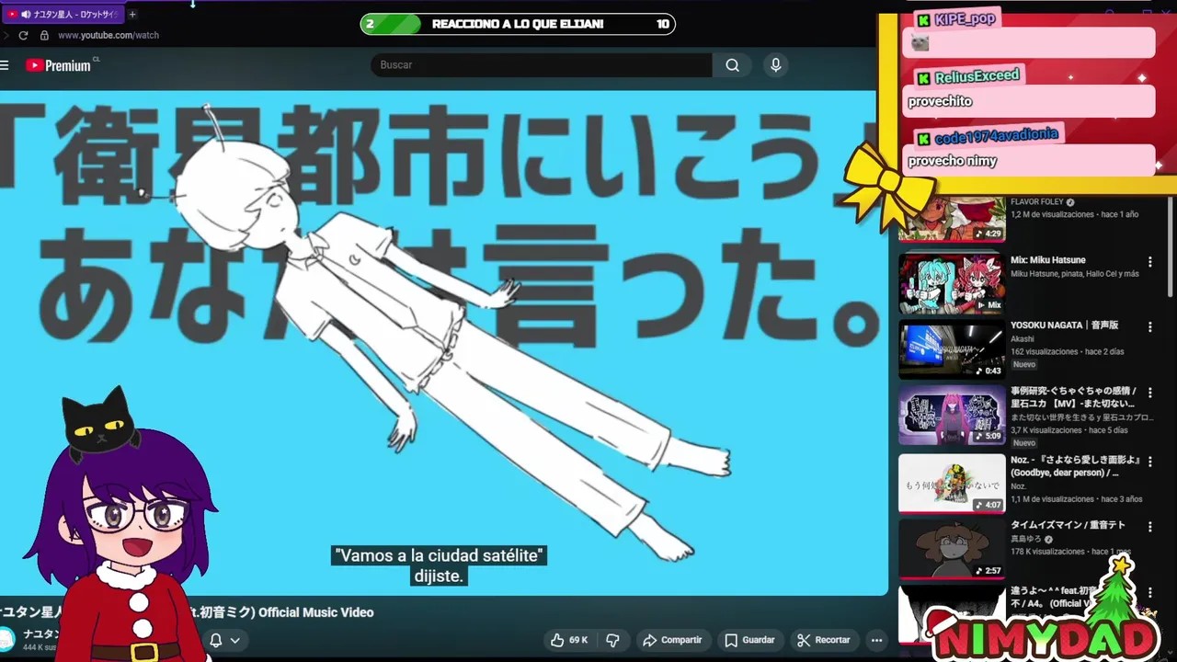Open options menu for YOSOKU NAGATA video
The width and height of the screenshot is (1177, 662).
tap(1149, 326)
